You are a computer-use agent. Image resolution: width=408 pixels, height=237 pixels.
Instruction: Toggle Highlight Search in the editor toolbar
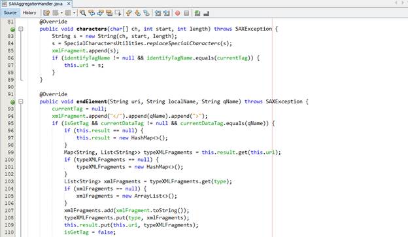109,12
